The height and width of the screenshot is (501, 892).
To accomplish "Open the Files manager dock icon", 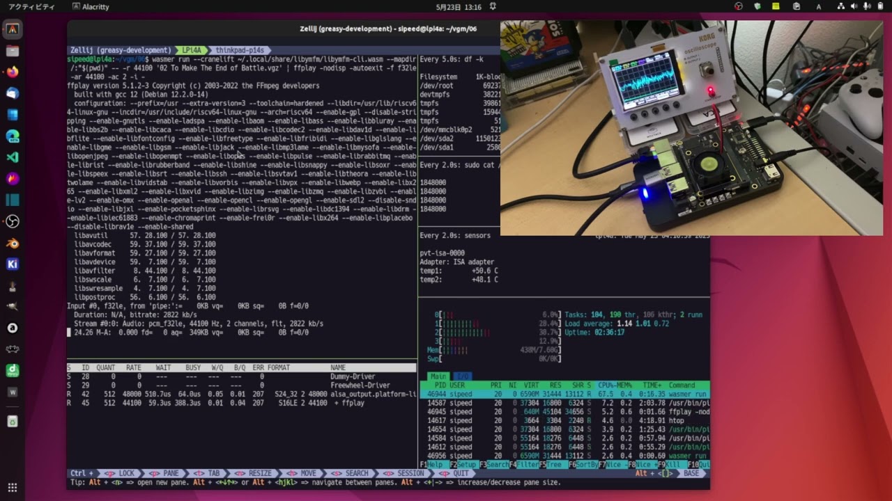I will coord(13,51).
